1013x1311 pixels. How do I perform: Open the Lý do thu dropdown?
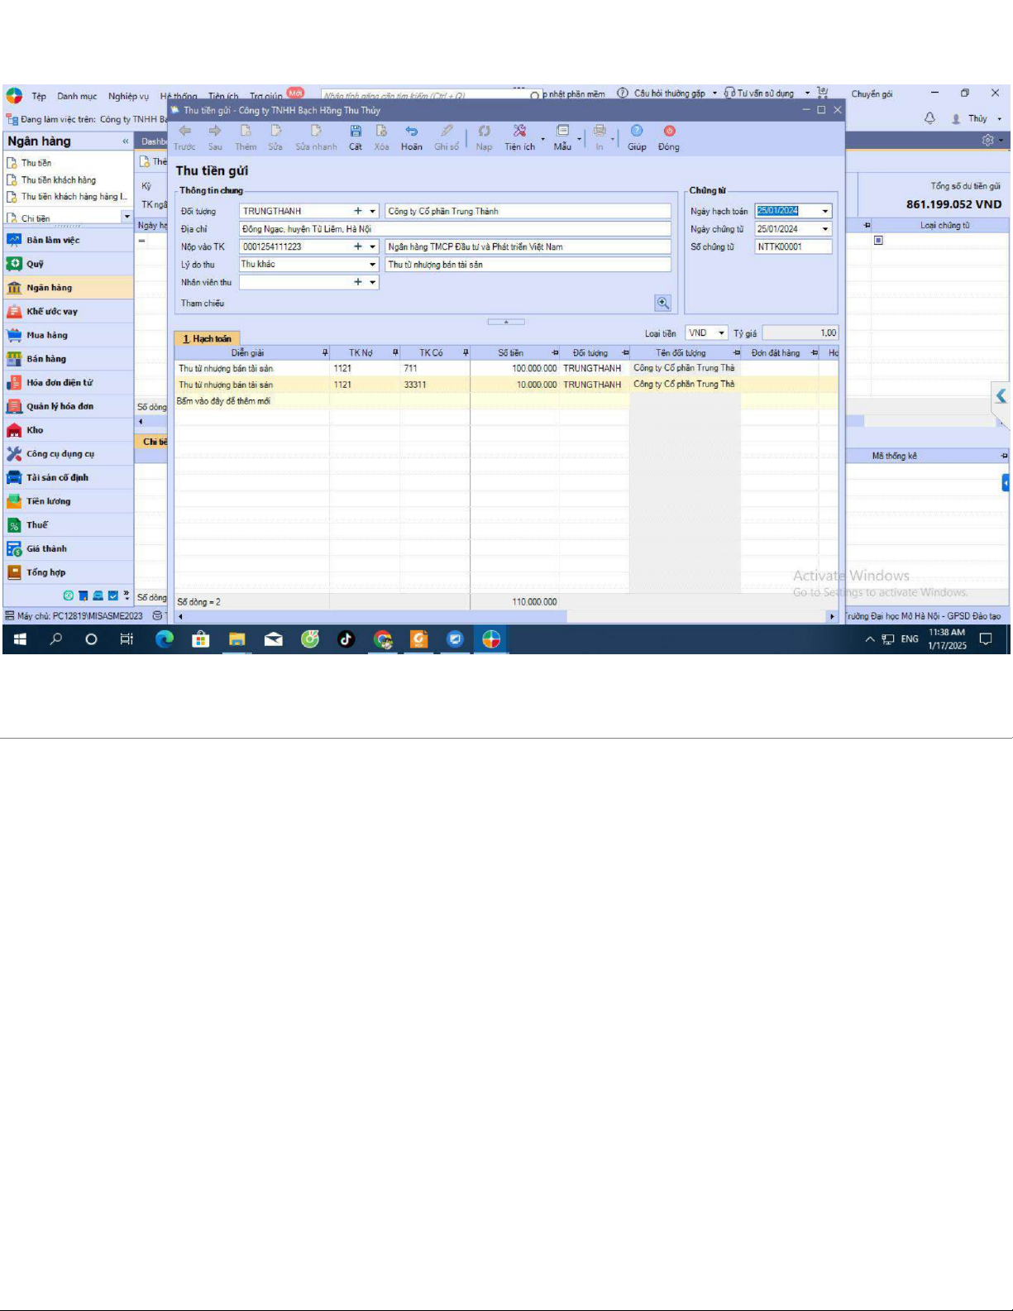373,265
